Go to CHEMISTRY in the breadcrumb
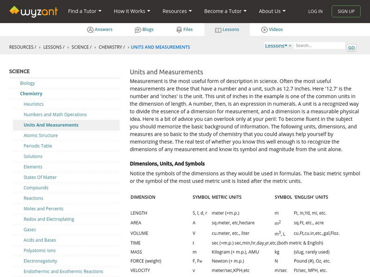 [111, 47]
